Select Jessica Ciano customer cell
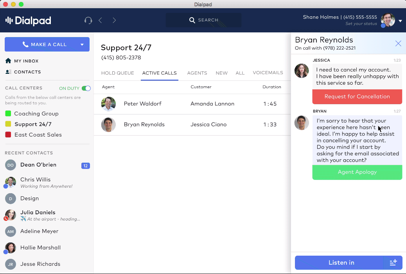The height and width of the screenshot is (274, 406). (x=208, y=125)
